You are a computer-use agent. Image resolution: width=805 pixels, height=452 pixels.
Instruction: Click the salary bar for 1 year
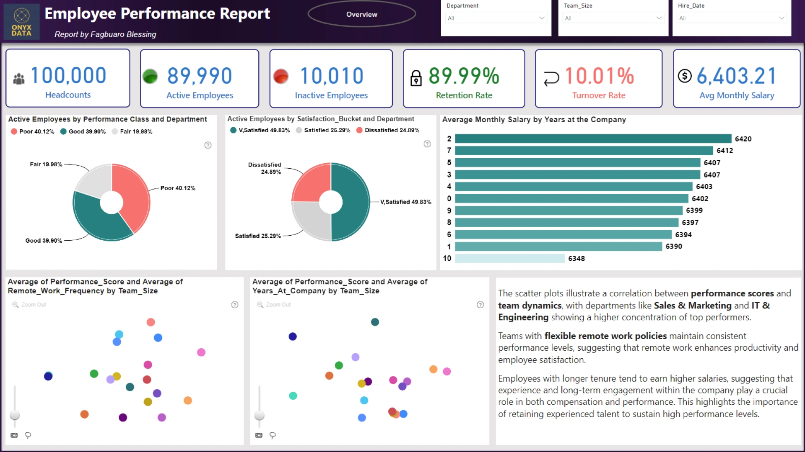click(x=558, y=246)
